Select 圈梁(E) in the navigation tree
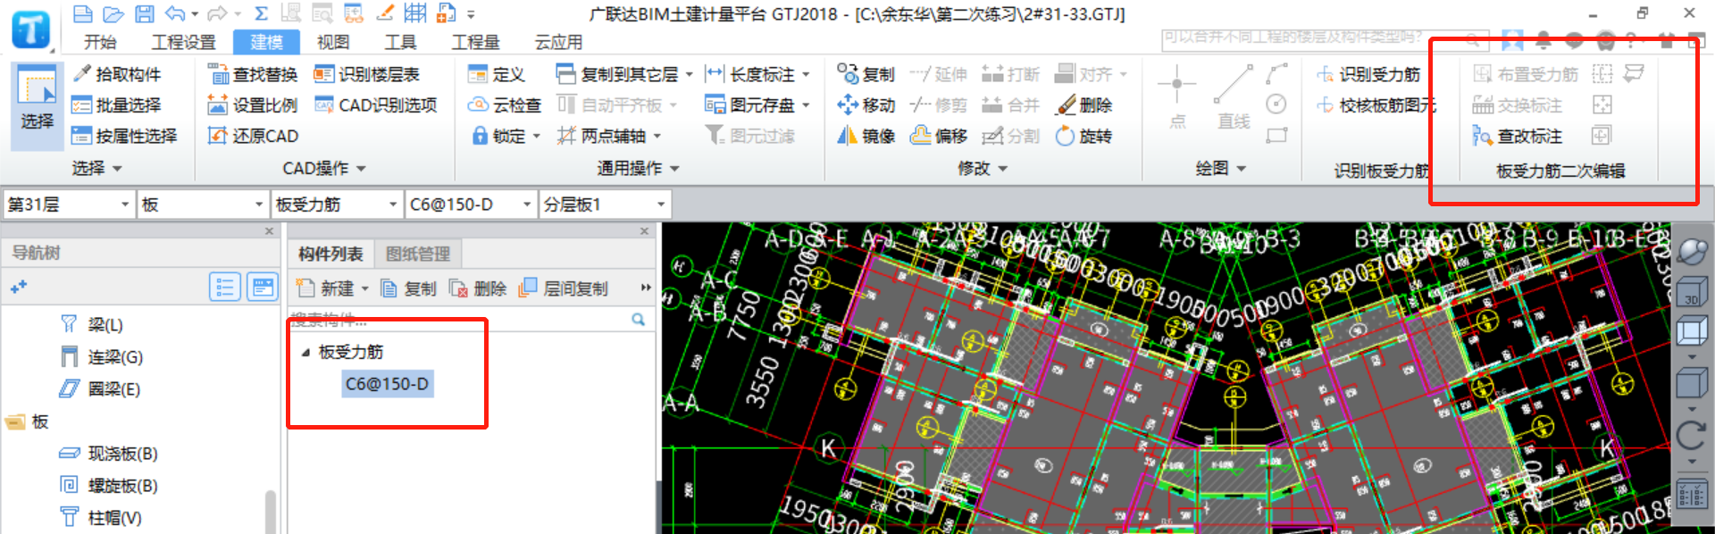This screenshot has width=1715, height=534. 101,388
